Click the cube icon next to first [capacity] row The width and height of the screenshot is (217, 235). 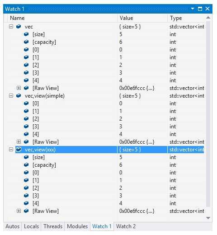pyautogui.click(x=26, y=42)
